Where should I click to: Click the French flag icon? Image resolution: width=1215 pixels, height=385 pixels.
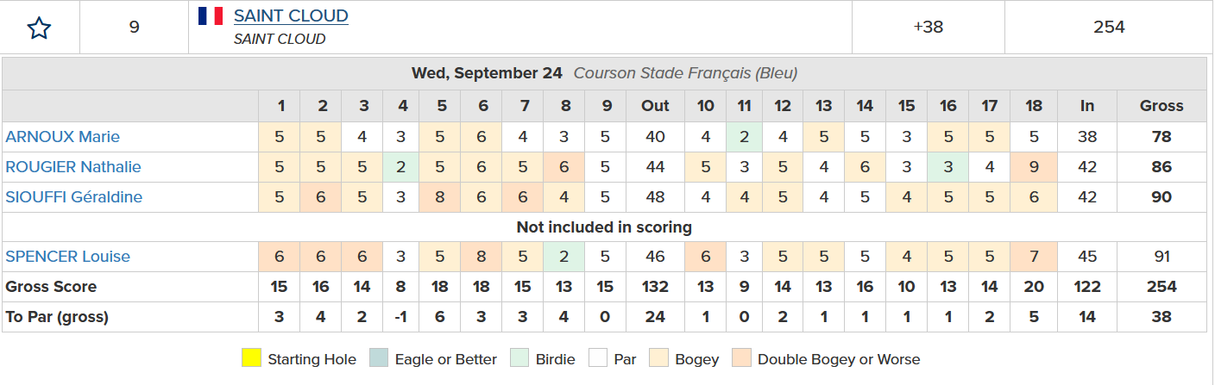pos(210,16)
